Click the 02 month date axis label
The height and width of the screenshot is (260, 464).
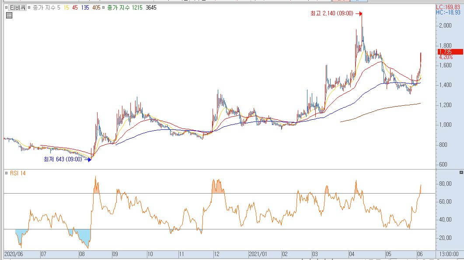pos(285,254)
